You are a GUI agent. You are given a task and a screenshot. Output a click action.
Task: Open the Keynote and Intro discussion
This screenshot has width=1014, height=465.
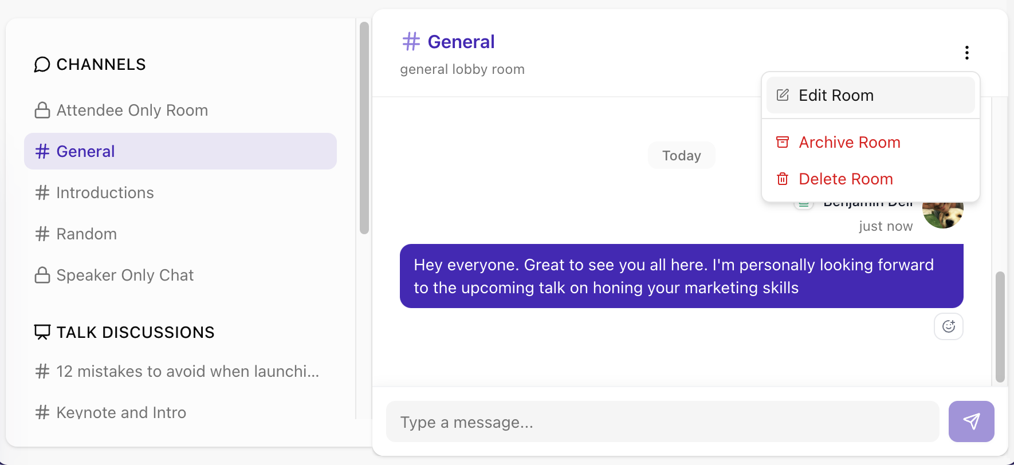click(121, 412)
